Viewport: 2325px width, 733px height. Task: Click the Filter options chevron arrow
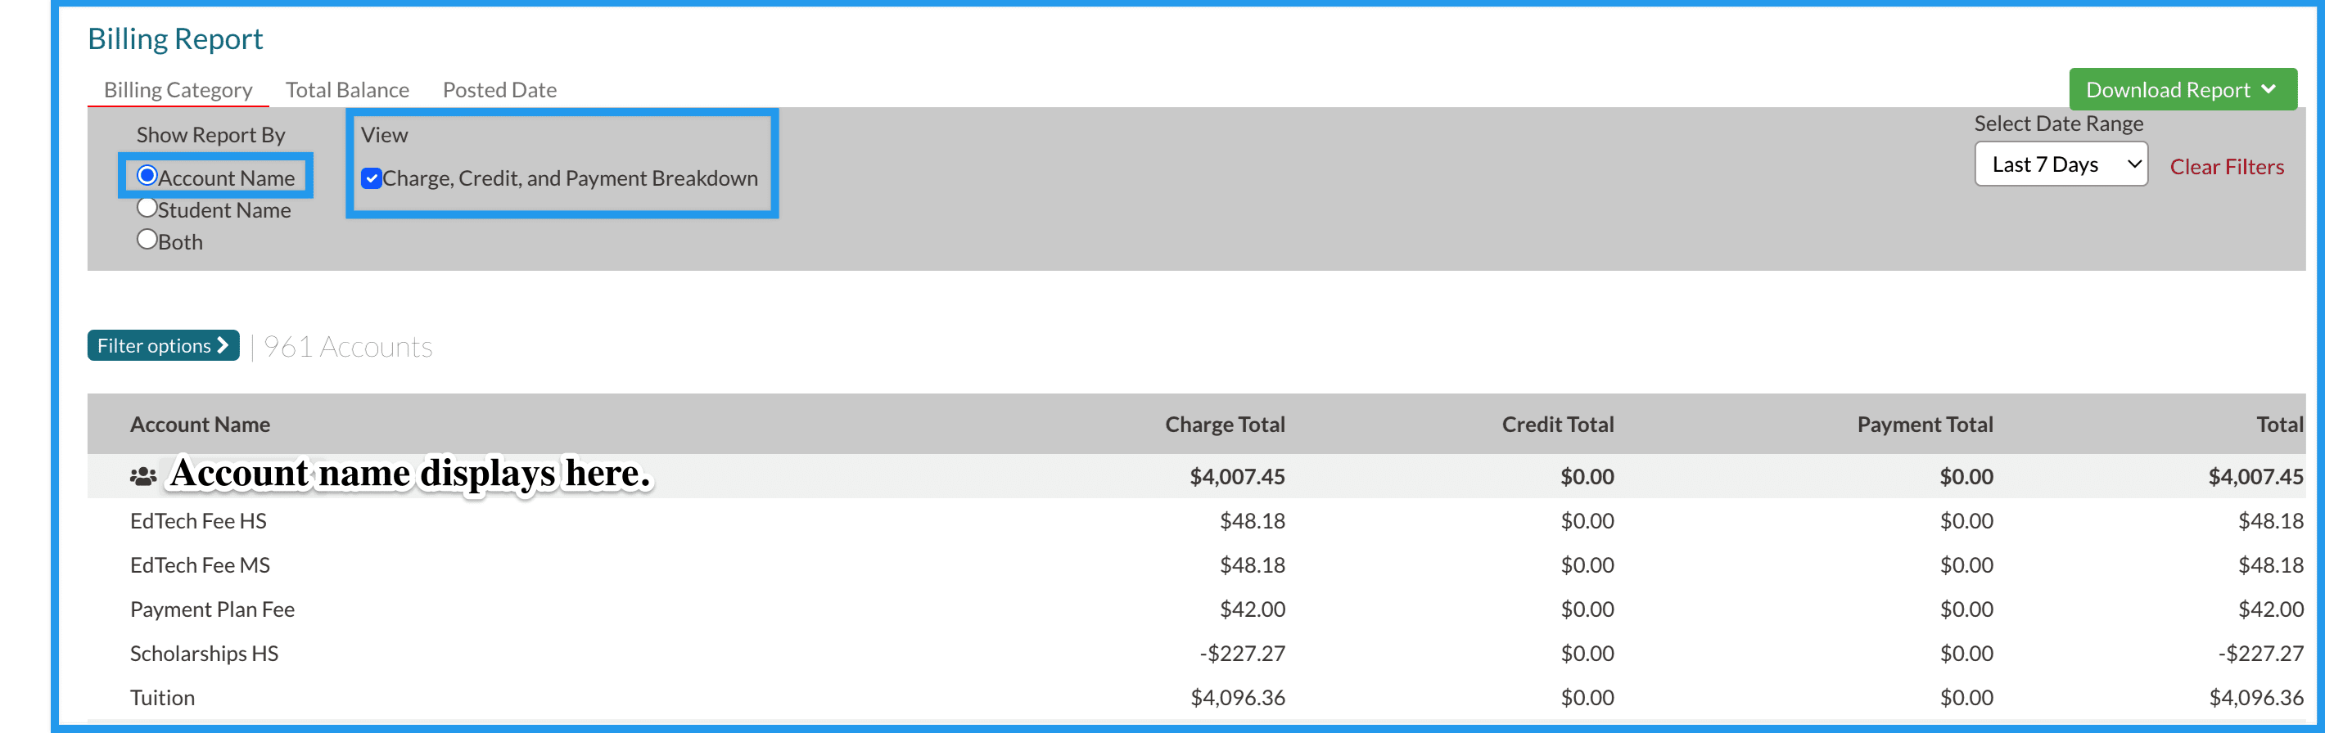click(223, 345)
